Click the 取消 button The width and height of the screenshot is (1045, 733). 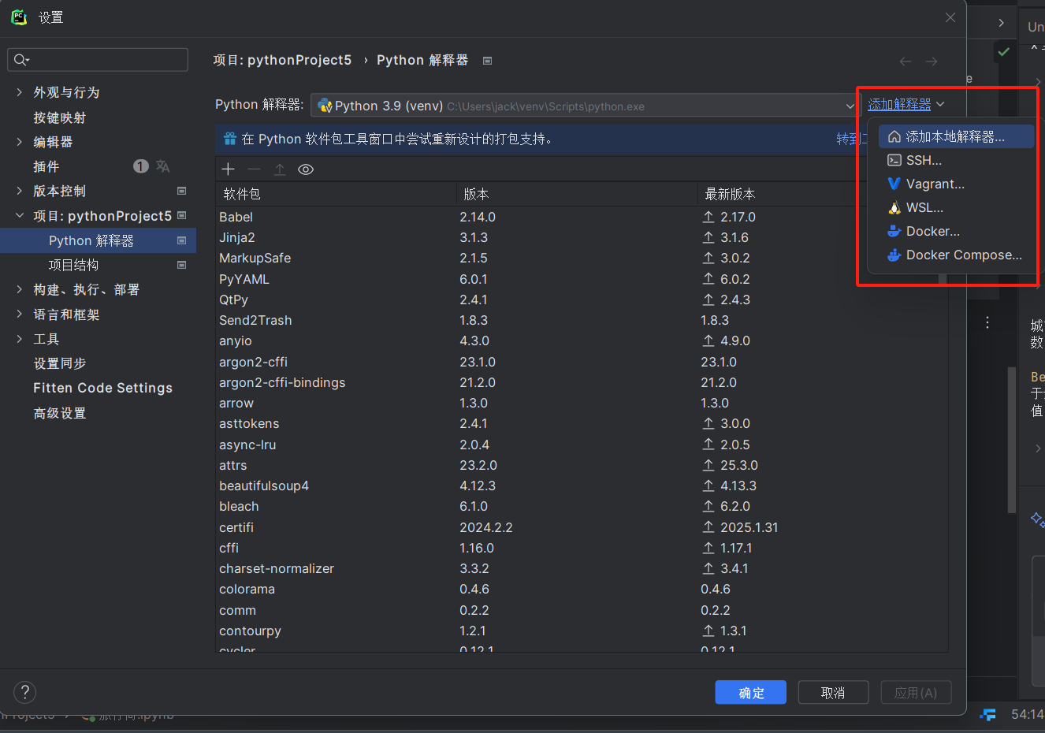click(x=833, y=693)
